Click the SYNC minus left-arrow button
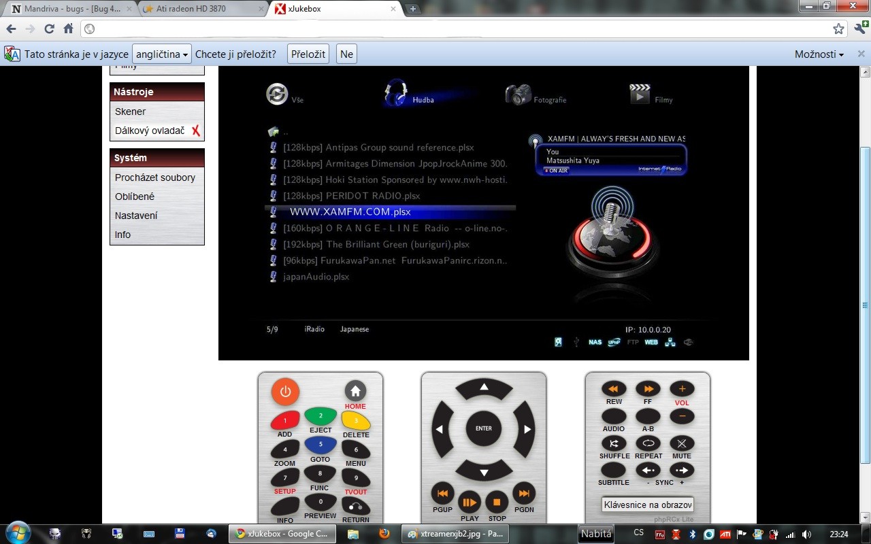871x544 pixels. click(x=648, y=470)
